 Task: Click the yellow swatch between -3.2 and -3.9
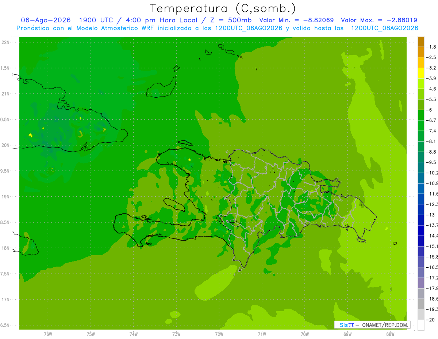tap(421, 73)
